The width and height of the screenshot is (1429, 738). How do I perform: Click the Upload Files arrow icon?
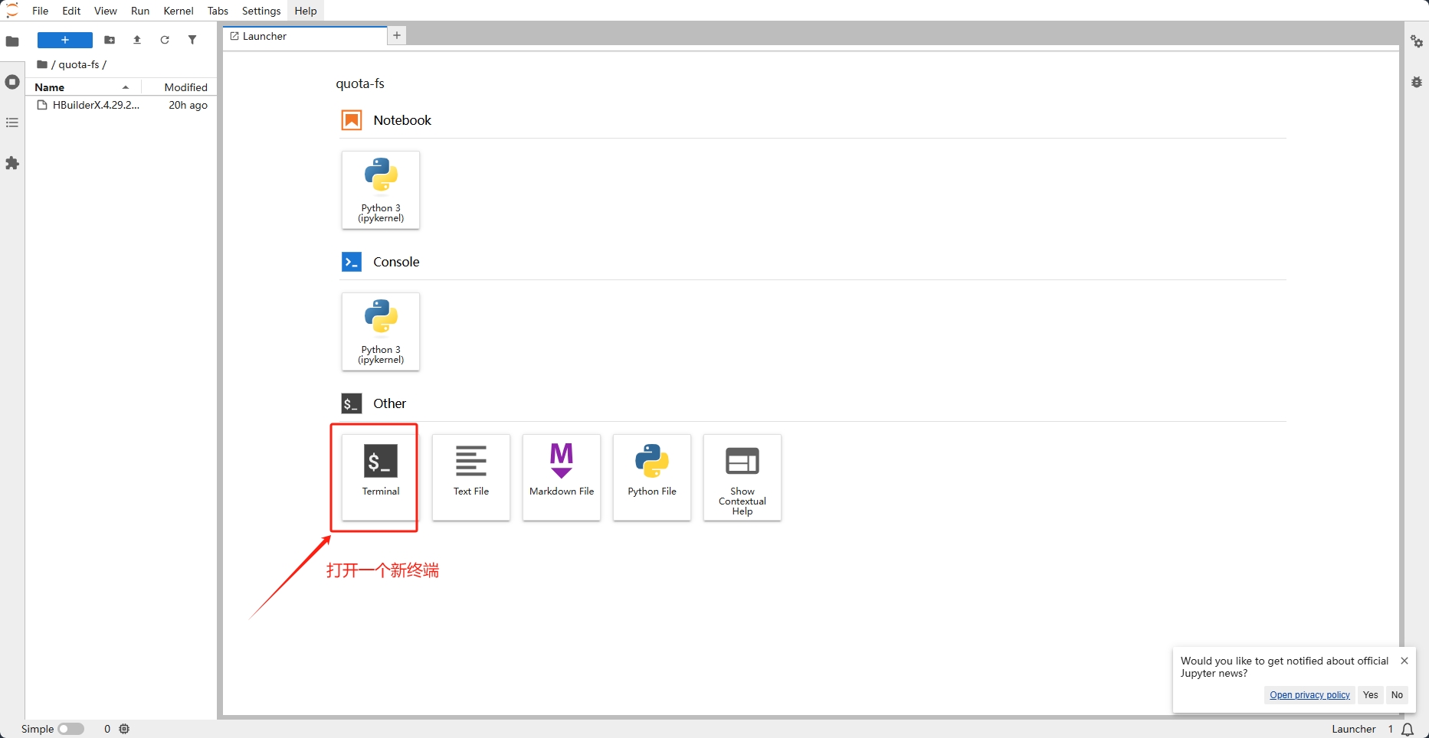[x=137, y=40]
